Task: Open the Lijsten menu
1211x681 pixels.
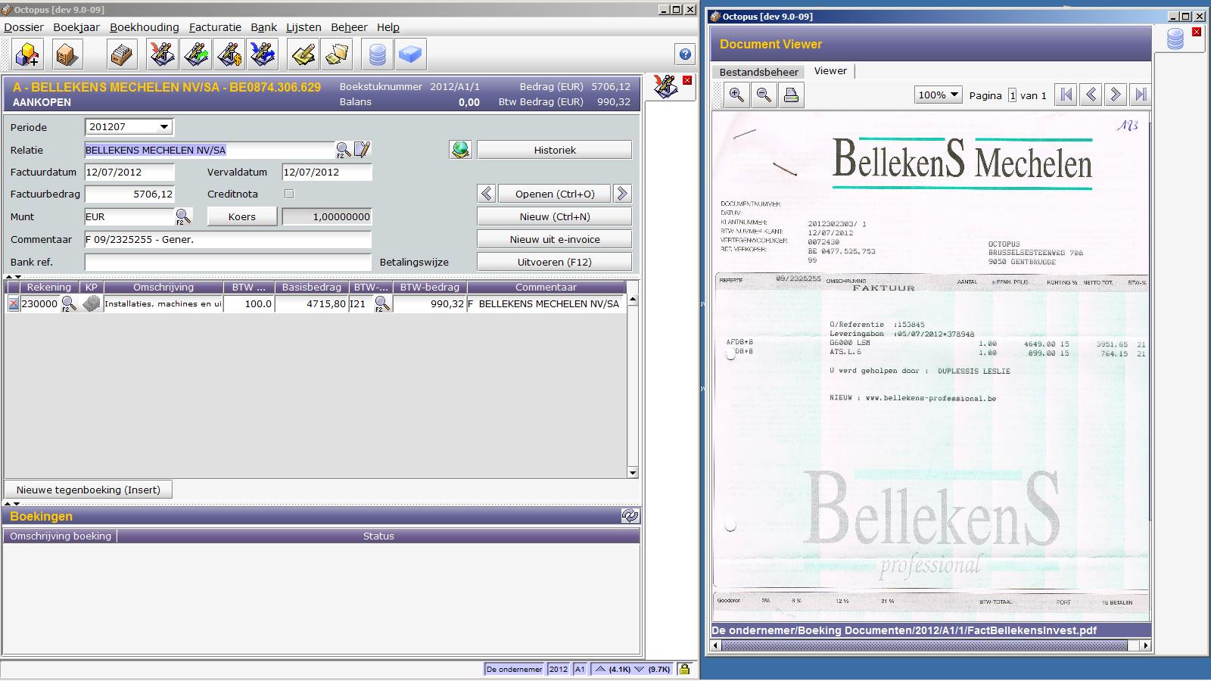Action: [304, 27]
